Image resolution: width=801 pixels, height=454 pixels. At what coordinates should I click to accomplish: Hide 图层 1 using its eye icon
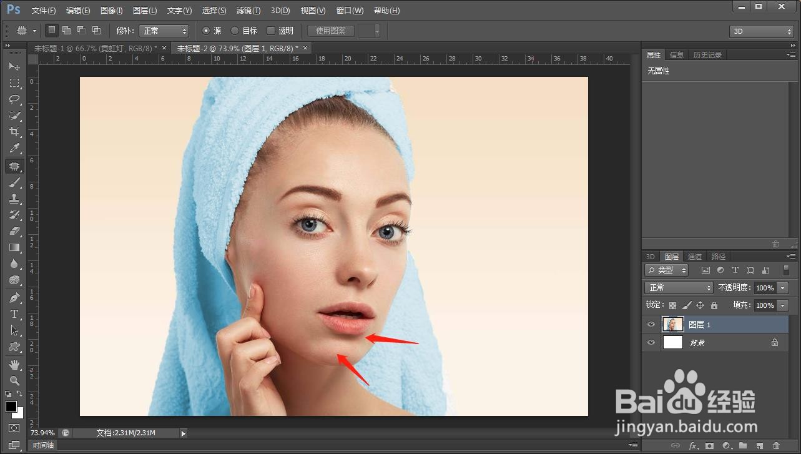[651, 325]
